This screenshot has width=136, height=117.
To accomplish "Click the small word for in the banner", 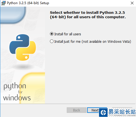I will click(20, 92).
